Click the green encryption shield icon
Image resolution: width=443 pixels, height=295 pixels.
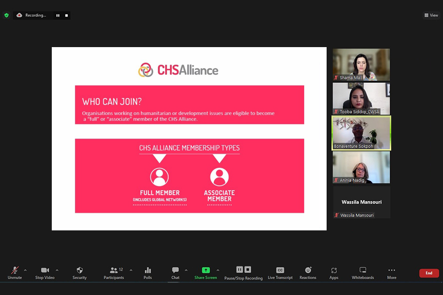pos(7,15)
